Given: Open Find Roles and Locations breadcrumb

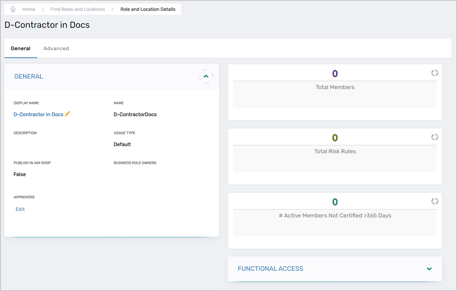Looking at the screenshot, I should (78, 9).
